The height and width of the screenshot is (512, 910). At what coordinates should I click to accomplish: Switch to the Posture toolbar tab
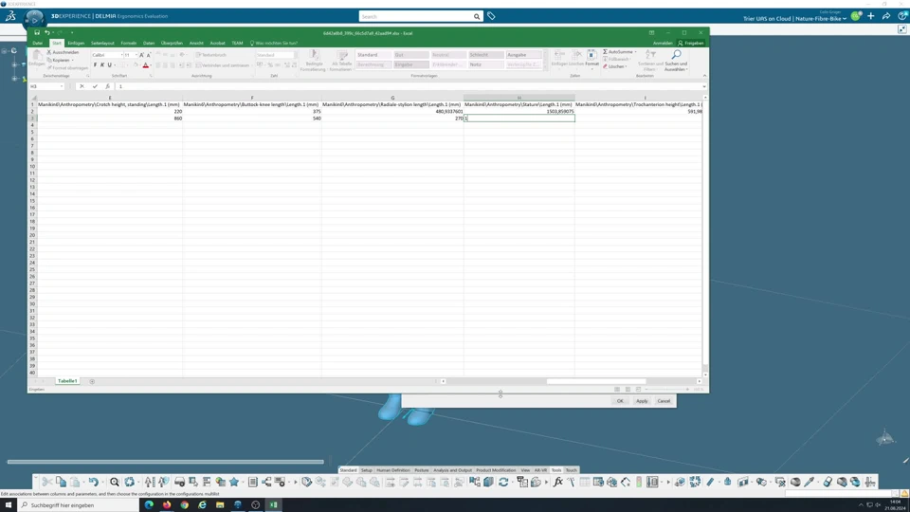click(x=421, y=470)
